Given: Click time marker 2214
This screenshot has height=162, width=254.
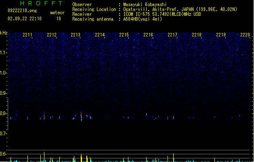Looking at the screenshot, I should point(100,35).
